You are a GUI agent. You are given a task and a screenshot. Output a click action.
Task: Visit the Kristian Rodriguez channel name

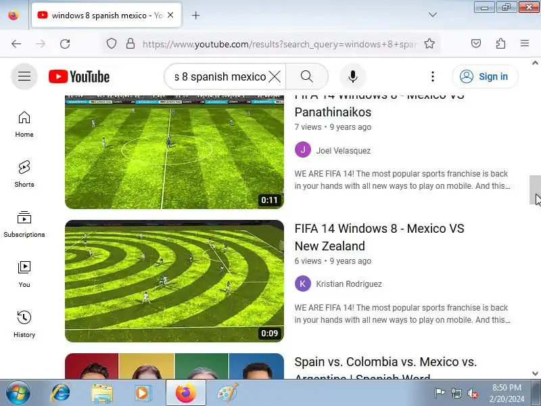[x=349, y=284]
